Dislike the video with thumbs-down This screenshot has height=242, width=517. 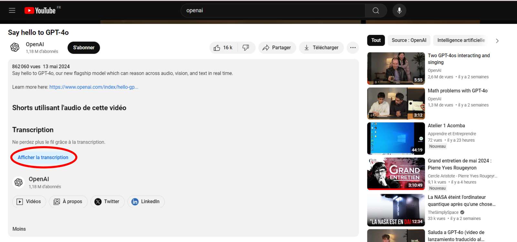(246, 48)
